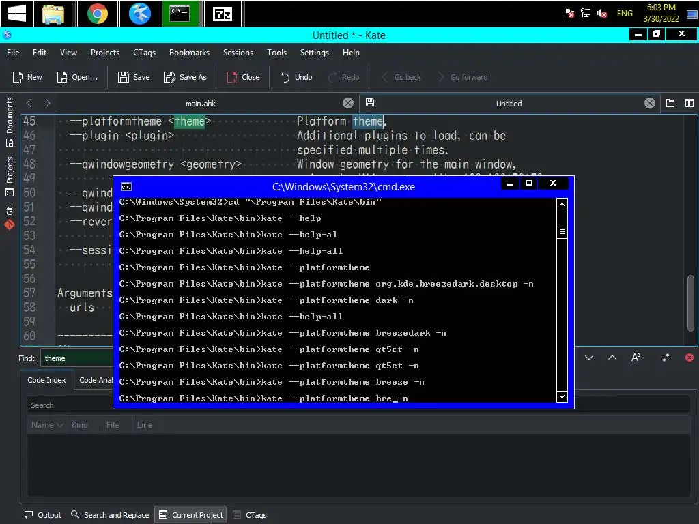Click cmd window scroll down arrow
Screen dimensions: 699x524
coord(562,396)
